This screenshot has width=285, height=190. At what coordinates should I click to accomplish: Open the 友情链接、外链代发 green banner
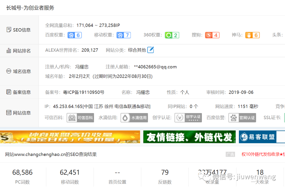click(189, 137)
